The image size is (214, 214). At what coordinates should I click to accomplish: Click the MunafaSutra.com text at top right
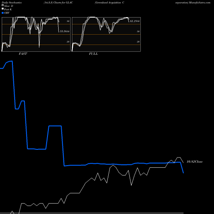tap(200, 3)
